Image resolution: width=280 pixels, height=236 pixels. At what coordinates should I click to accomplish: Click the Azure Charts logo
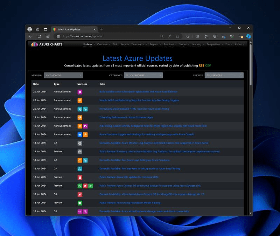47,44
